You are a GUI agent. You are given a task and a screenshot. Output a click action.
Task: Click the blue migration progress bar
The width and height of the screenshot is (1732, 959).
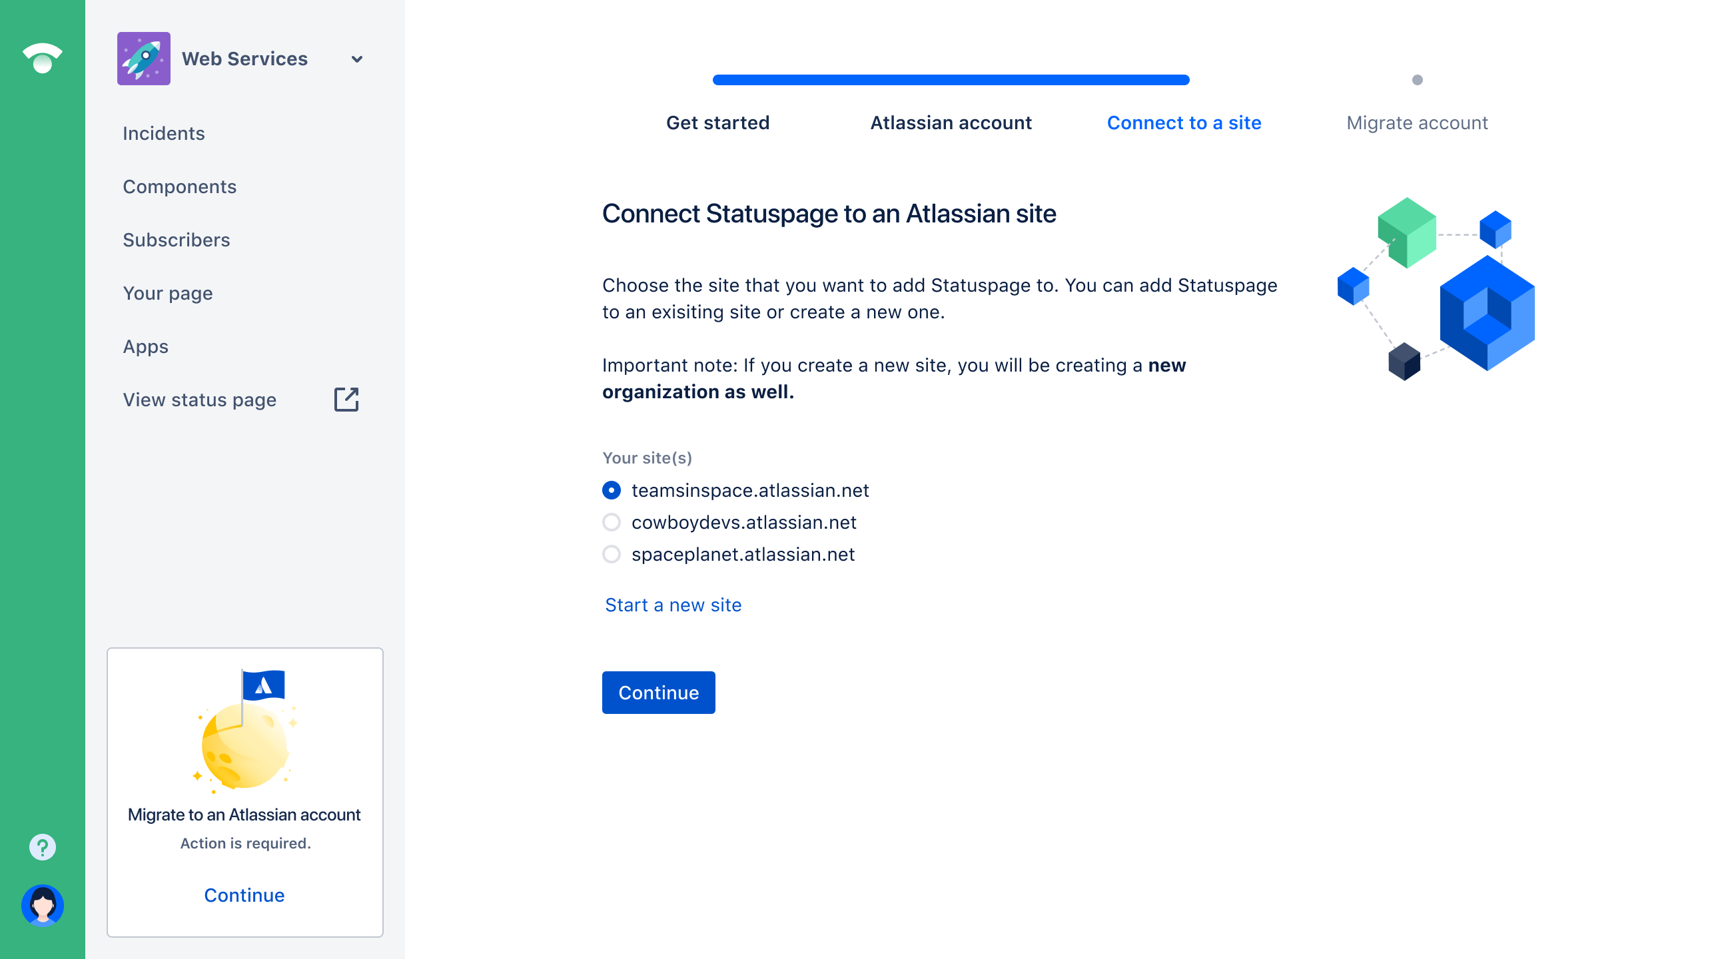(951, 80)
